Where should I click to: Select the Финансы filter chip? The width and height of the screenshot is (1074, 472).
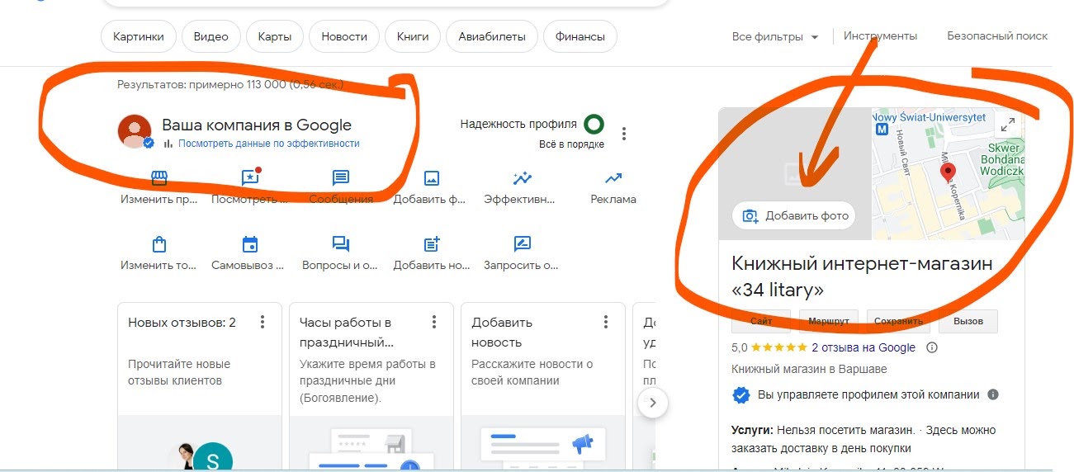click(x=580, y=36)
